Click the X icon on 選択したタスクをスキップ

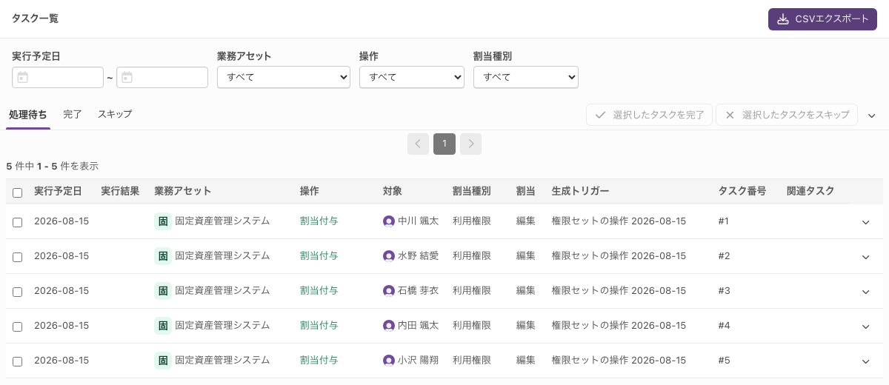click(x=730, y=115)
